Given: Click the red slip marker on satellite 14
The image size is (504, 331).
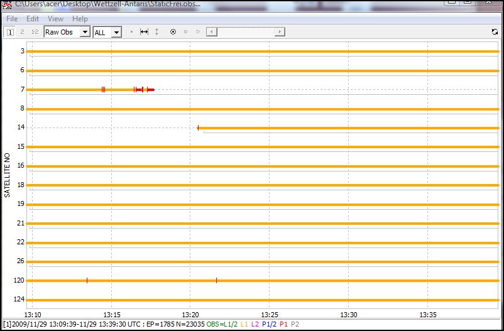Looking at the screenshot, I should tap(198, 128).
